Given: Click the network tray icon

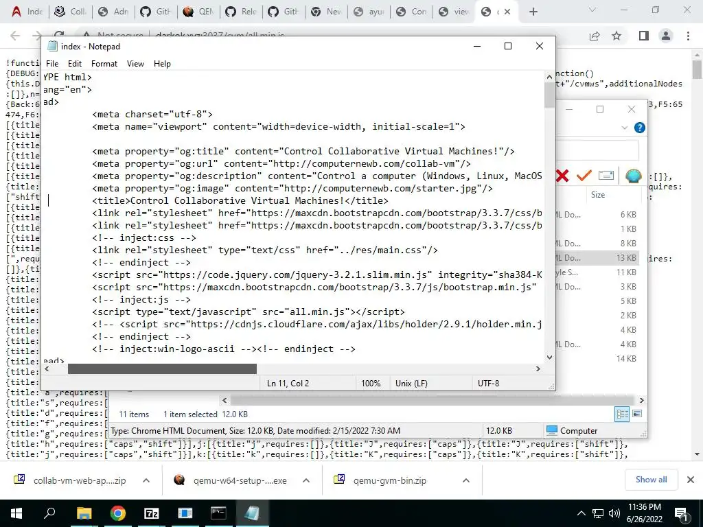Looking at the screenshot, I should (598, 513).
